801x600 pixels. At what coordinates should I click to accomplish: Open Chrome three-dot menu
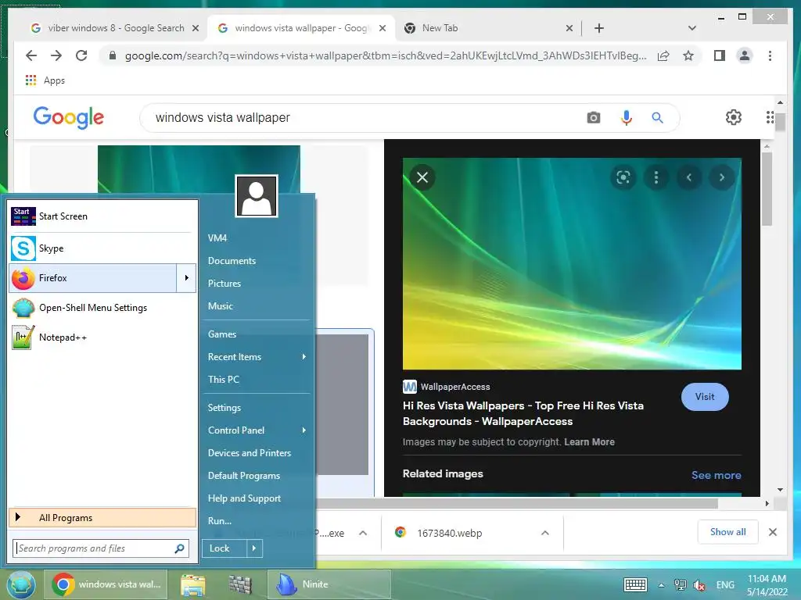click(770, 55)
